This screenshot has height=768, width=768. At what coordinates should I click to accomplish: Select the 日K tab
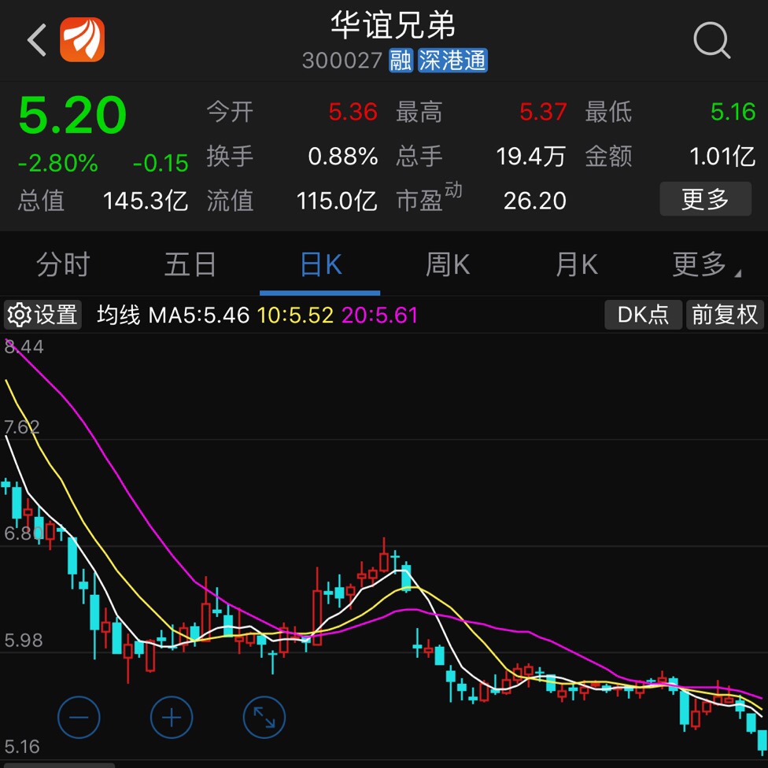pyautogui.click(x=320, y=264)
